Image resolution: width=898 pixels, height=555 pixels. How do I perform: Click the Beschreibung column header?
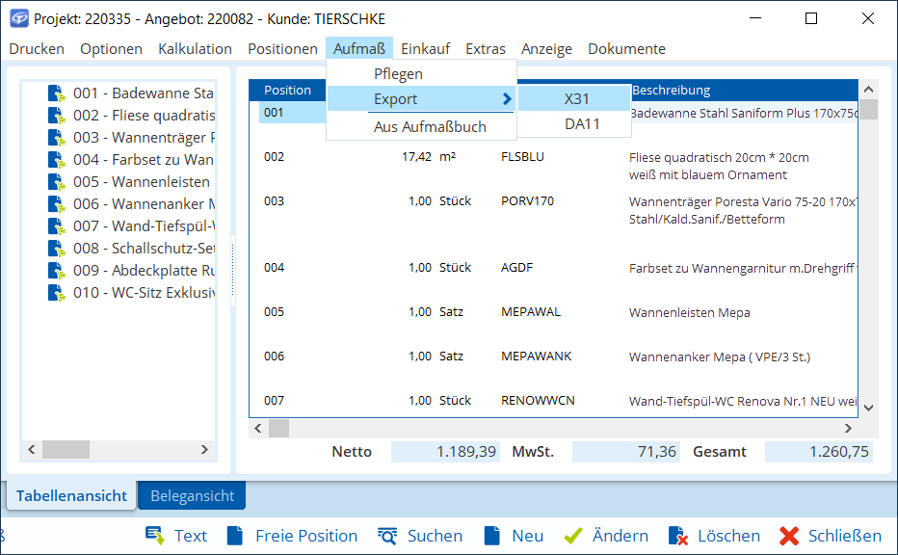[671, 90]
